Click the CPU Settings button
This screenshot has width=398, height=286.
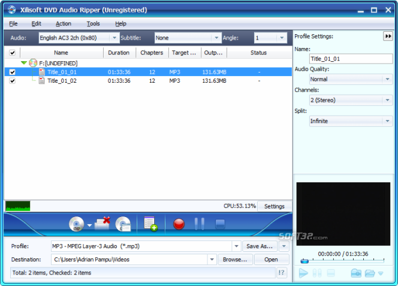[x=275, y=206]
